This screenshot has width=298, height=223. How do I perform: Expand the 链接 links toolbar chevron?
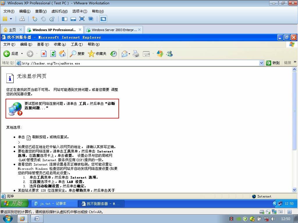click(x=295, y=62)
